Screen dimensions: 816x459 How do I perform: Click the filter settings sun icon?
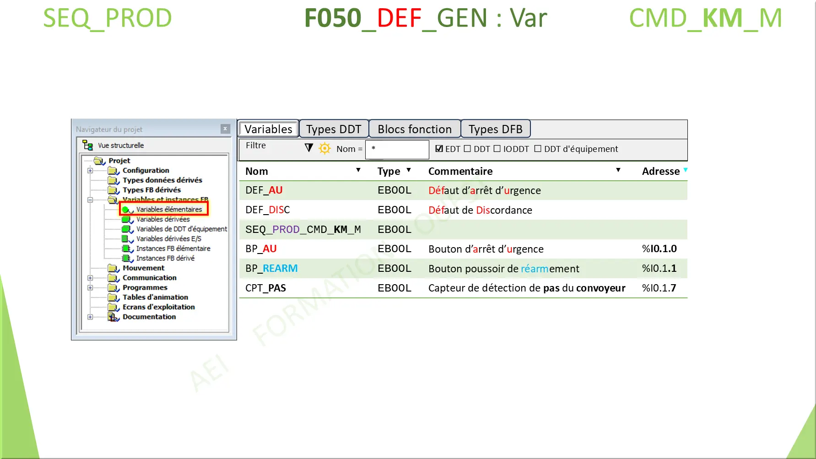pos(324,148)
